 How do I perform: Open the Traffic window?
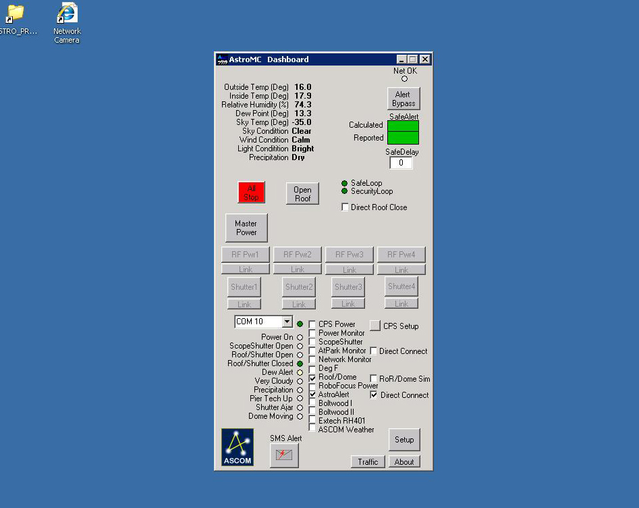click(x=368, y=462)
